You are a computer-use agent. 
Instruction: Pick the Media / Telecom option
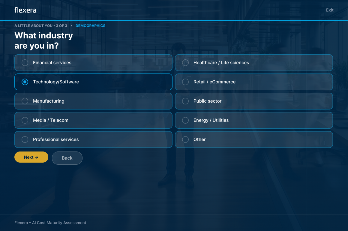[x=93, y=120]
